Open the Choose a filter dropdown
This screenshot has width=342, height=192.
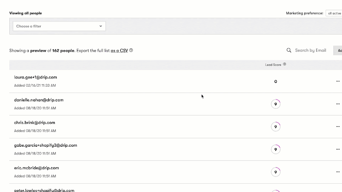tap(59, 26)
